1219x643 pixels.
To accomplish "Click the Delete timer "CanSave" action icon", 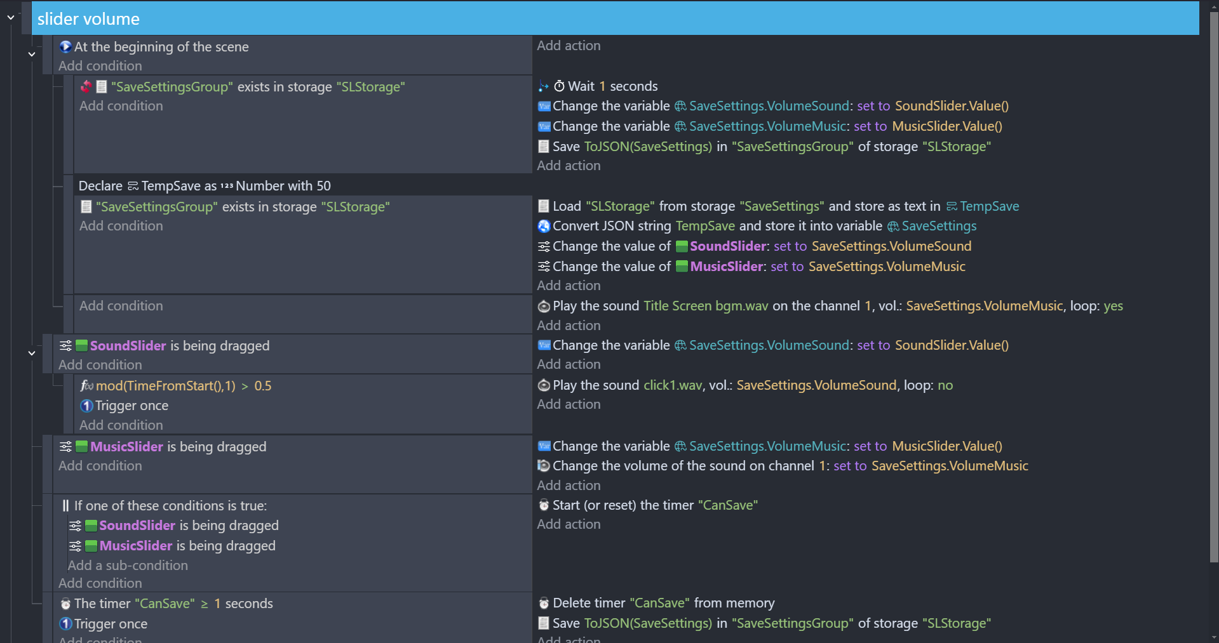I will [x=544, y=603].
